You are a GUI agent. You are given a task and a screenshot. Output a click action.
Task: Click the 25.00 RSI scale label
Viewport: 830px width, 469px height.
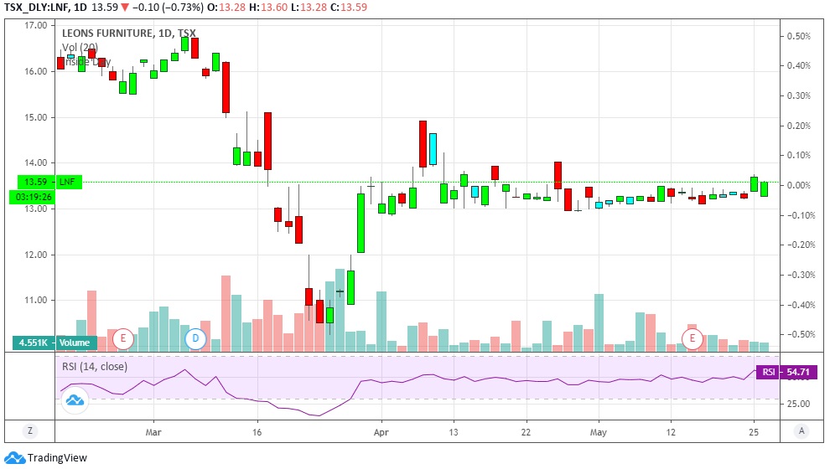coord(799,404)
